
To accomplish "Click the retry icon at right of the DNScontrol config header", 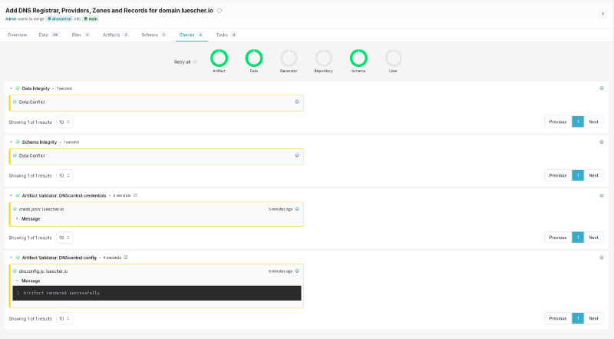I will 602,258.
